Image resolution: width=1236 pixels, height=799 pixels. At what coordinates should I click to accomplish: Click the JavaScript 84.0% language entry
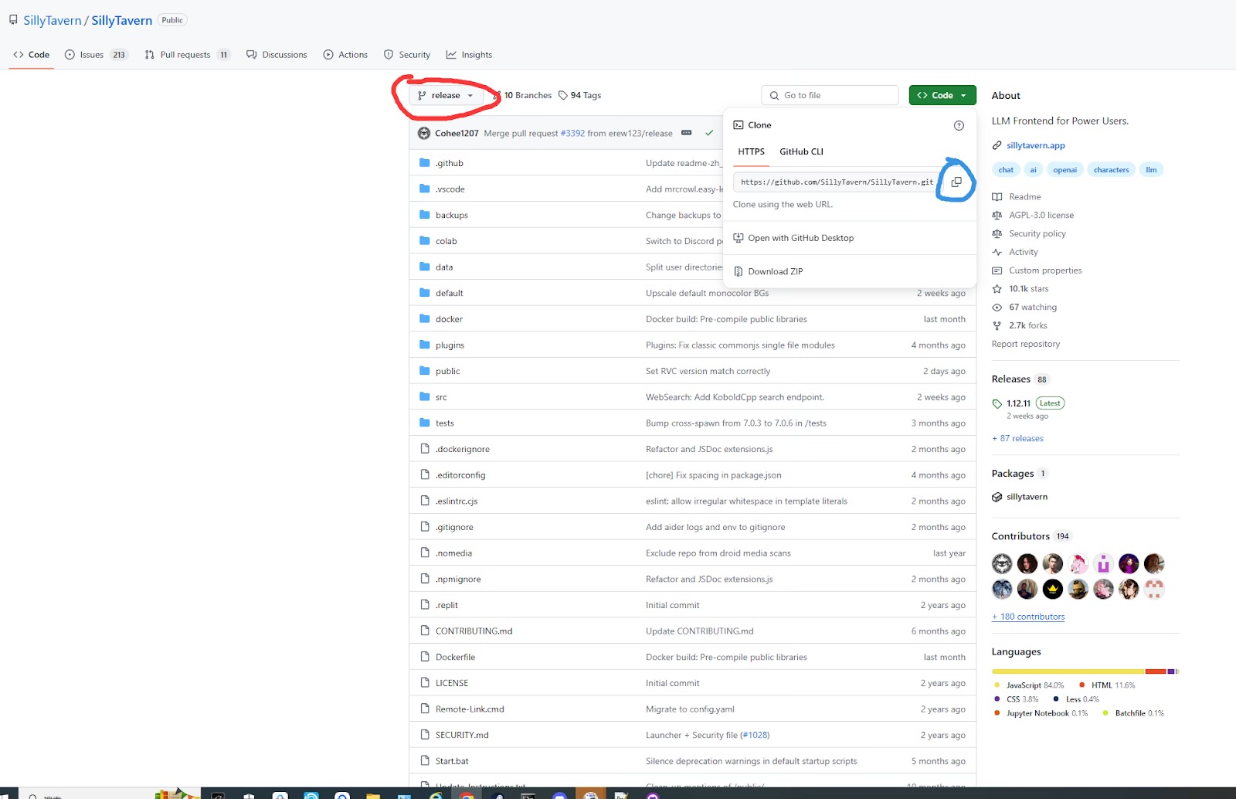1029,685
